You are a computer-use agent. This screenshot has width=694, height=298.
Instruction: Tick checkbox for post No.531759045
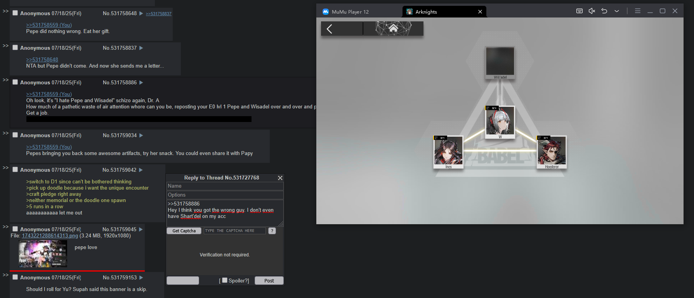(x=15, y=229)
